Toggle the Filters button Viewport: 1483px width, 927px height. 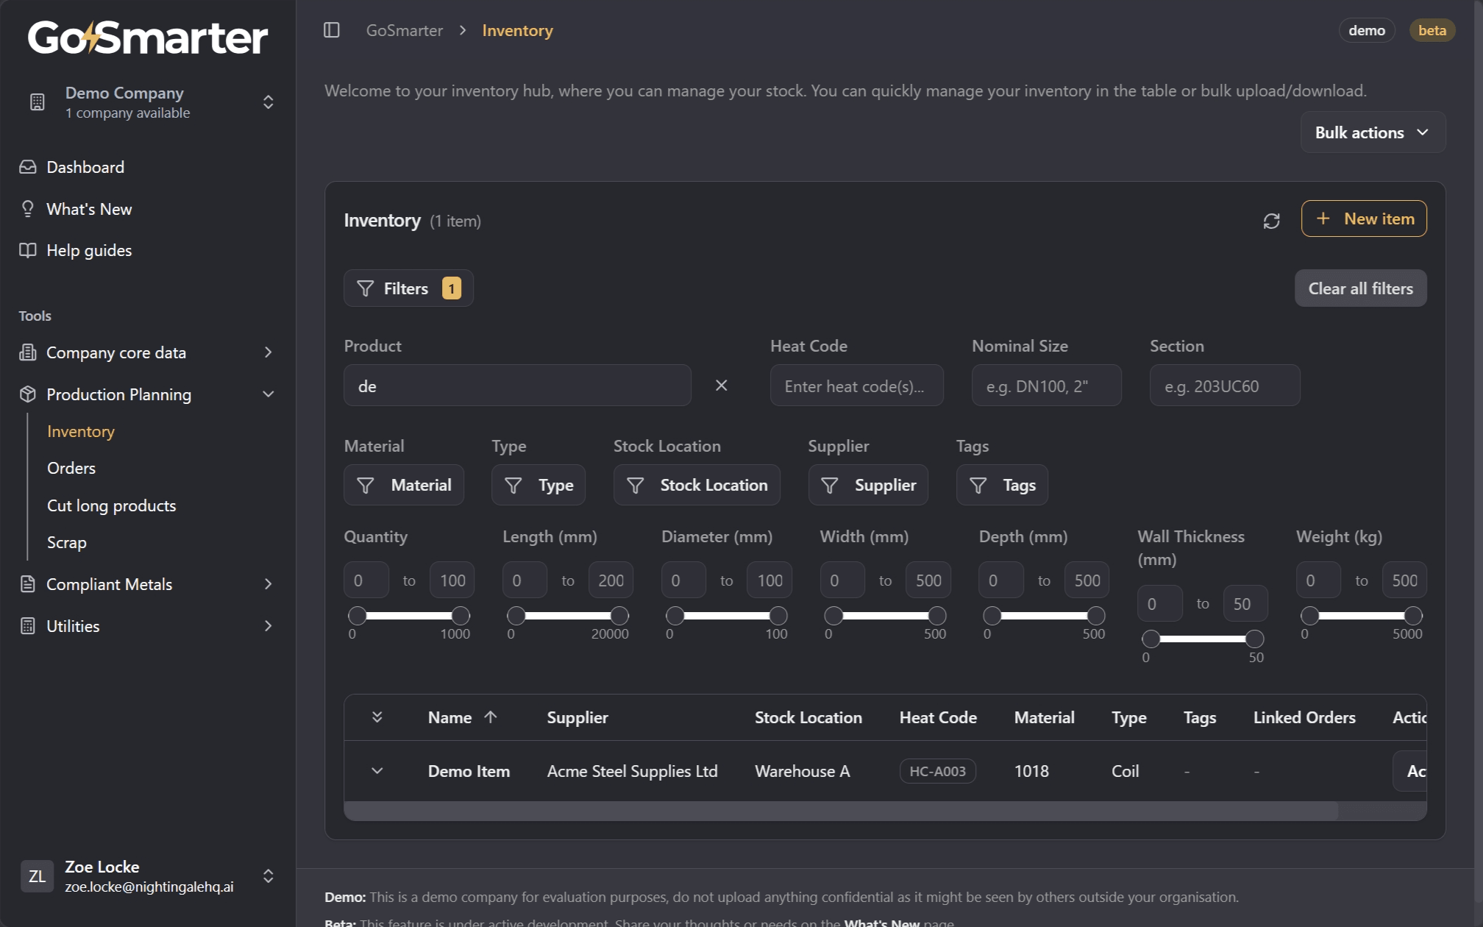[x=408, y=288]
